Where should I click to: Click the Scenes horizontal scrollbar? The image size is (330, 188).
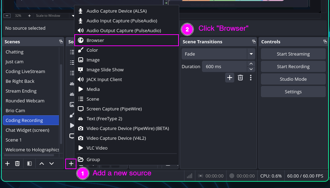point(29,155)
